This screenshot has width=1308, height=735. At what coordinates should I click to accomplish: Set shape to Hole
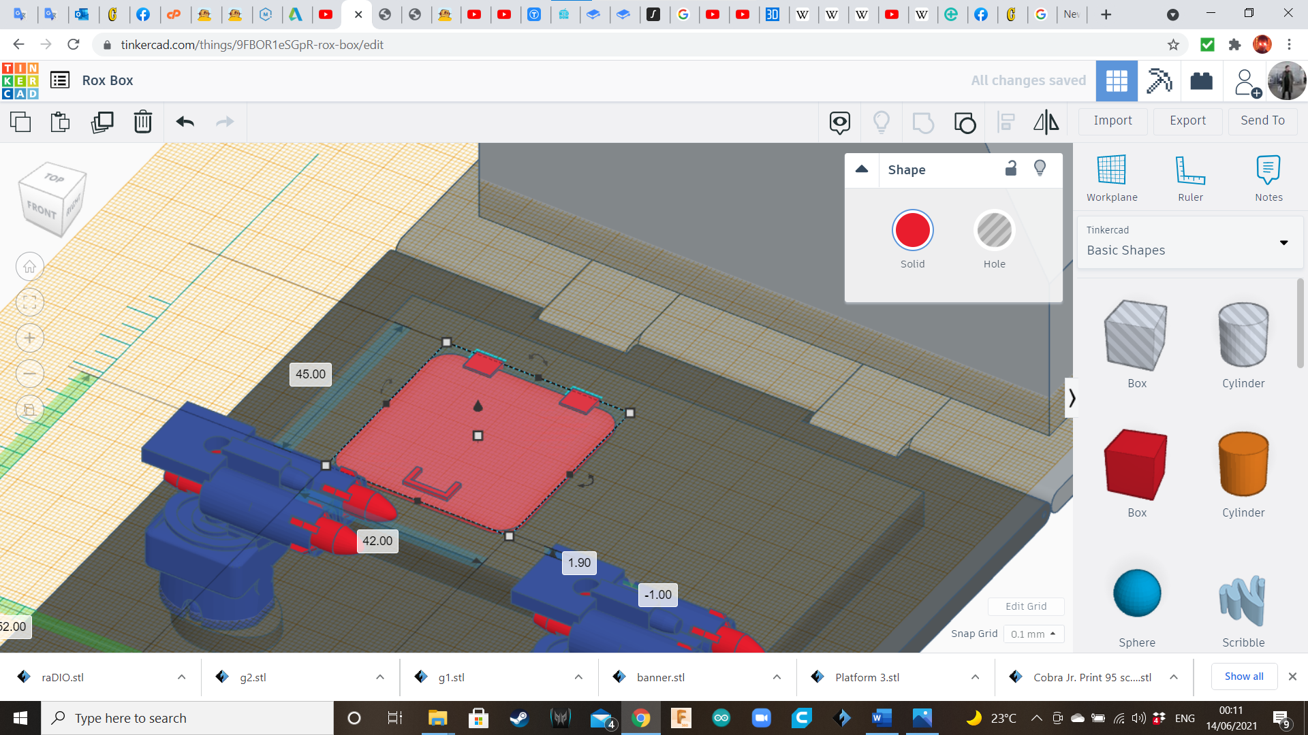[994, 231]
